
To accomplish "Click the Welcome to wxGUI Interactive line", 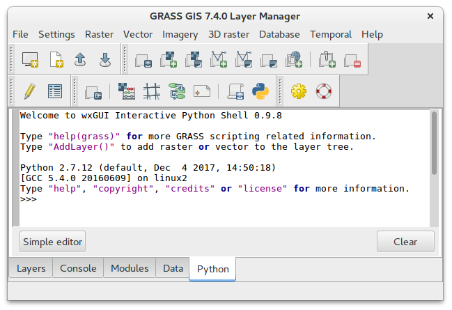I will click(151, 116).
